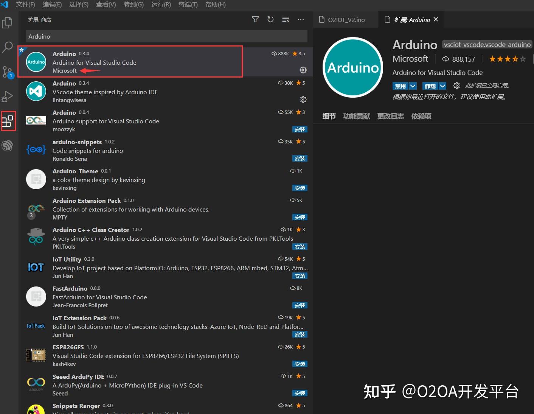Select the teal Arduino icon by Microsoft in list
Image resolution: width=534 pixels, height=414 pixels.
pos(36,62)
